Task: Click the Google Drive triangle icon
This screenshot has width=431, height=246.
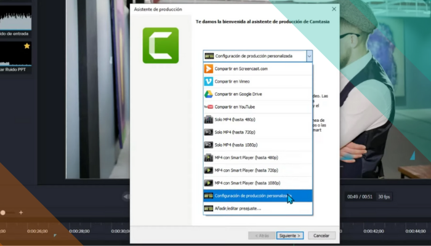Action: 209,94
